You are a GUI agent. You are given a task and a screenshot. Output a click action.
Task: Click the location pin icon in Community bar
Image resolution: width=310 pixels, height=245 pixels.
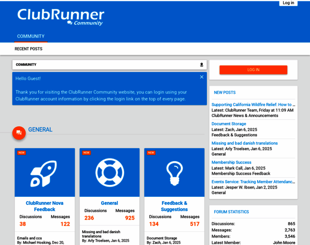[x=201, y=65]
